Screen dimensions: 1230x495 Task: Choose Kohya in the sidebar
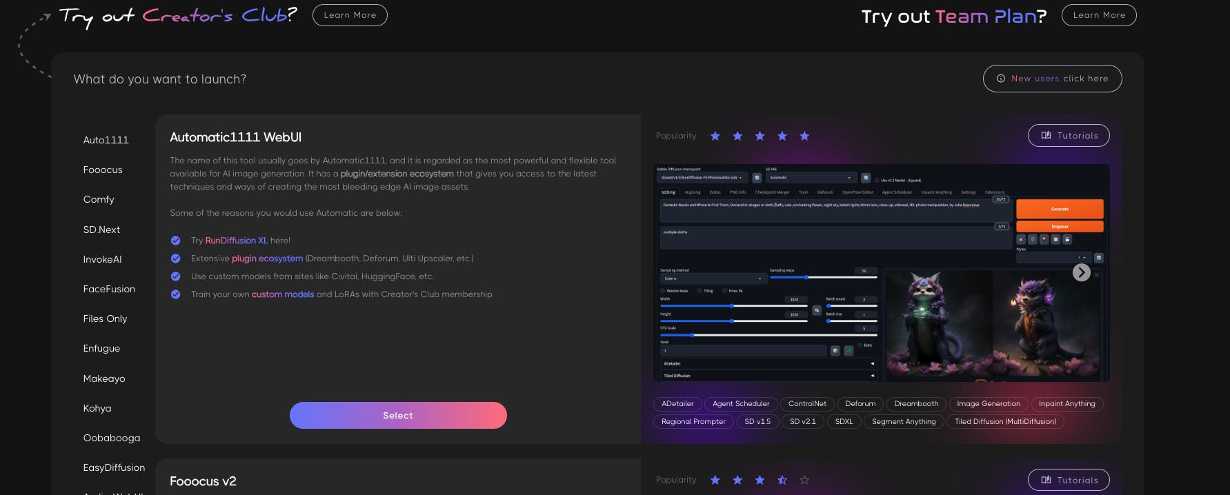(97, 408)
